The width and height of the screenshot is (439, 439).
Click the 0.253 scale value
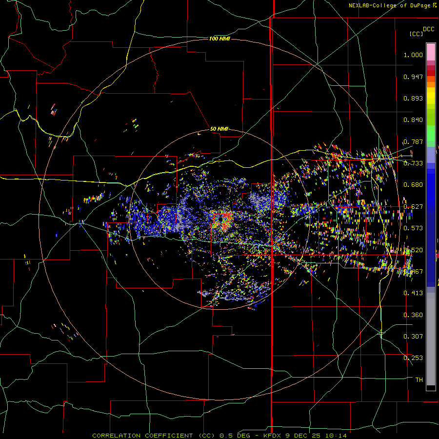tap(413, 358)
